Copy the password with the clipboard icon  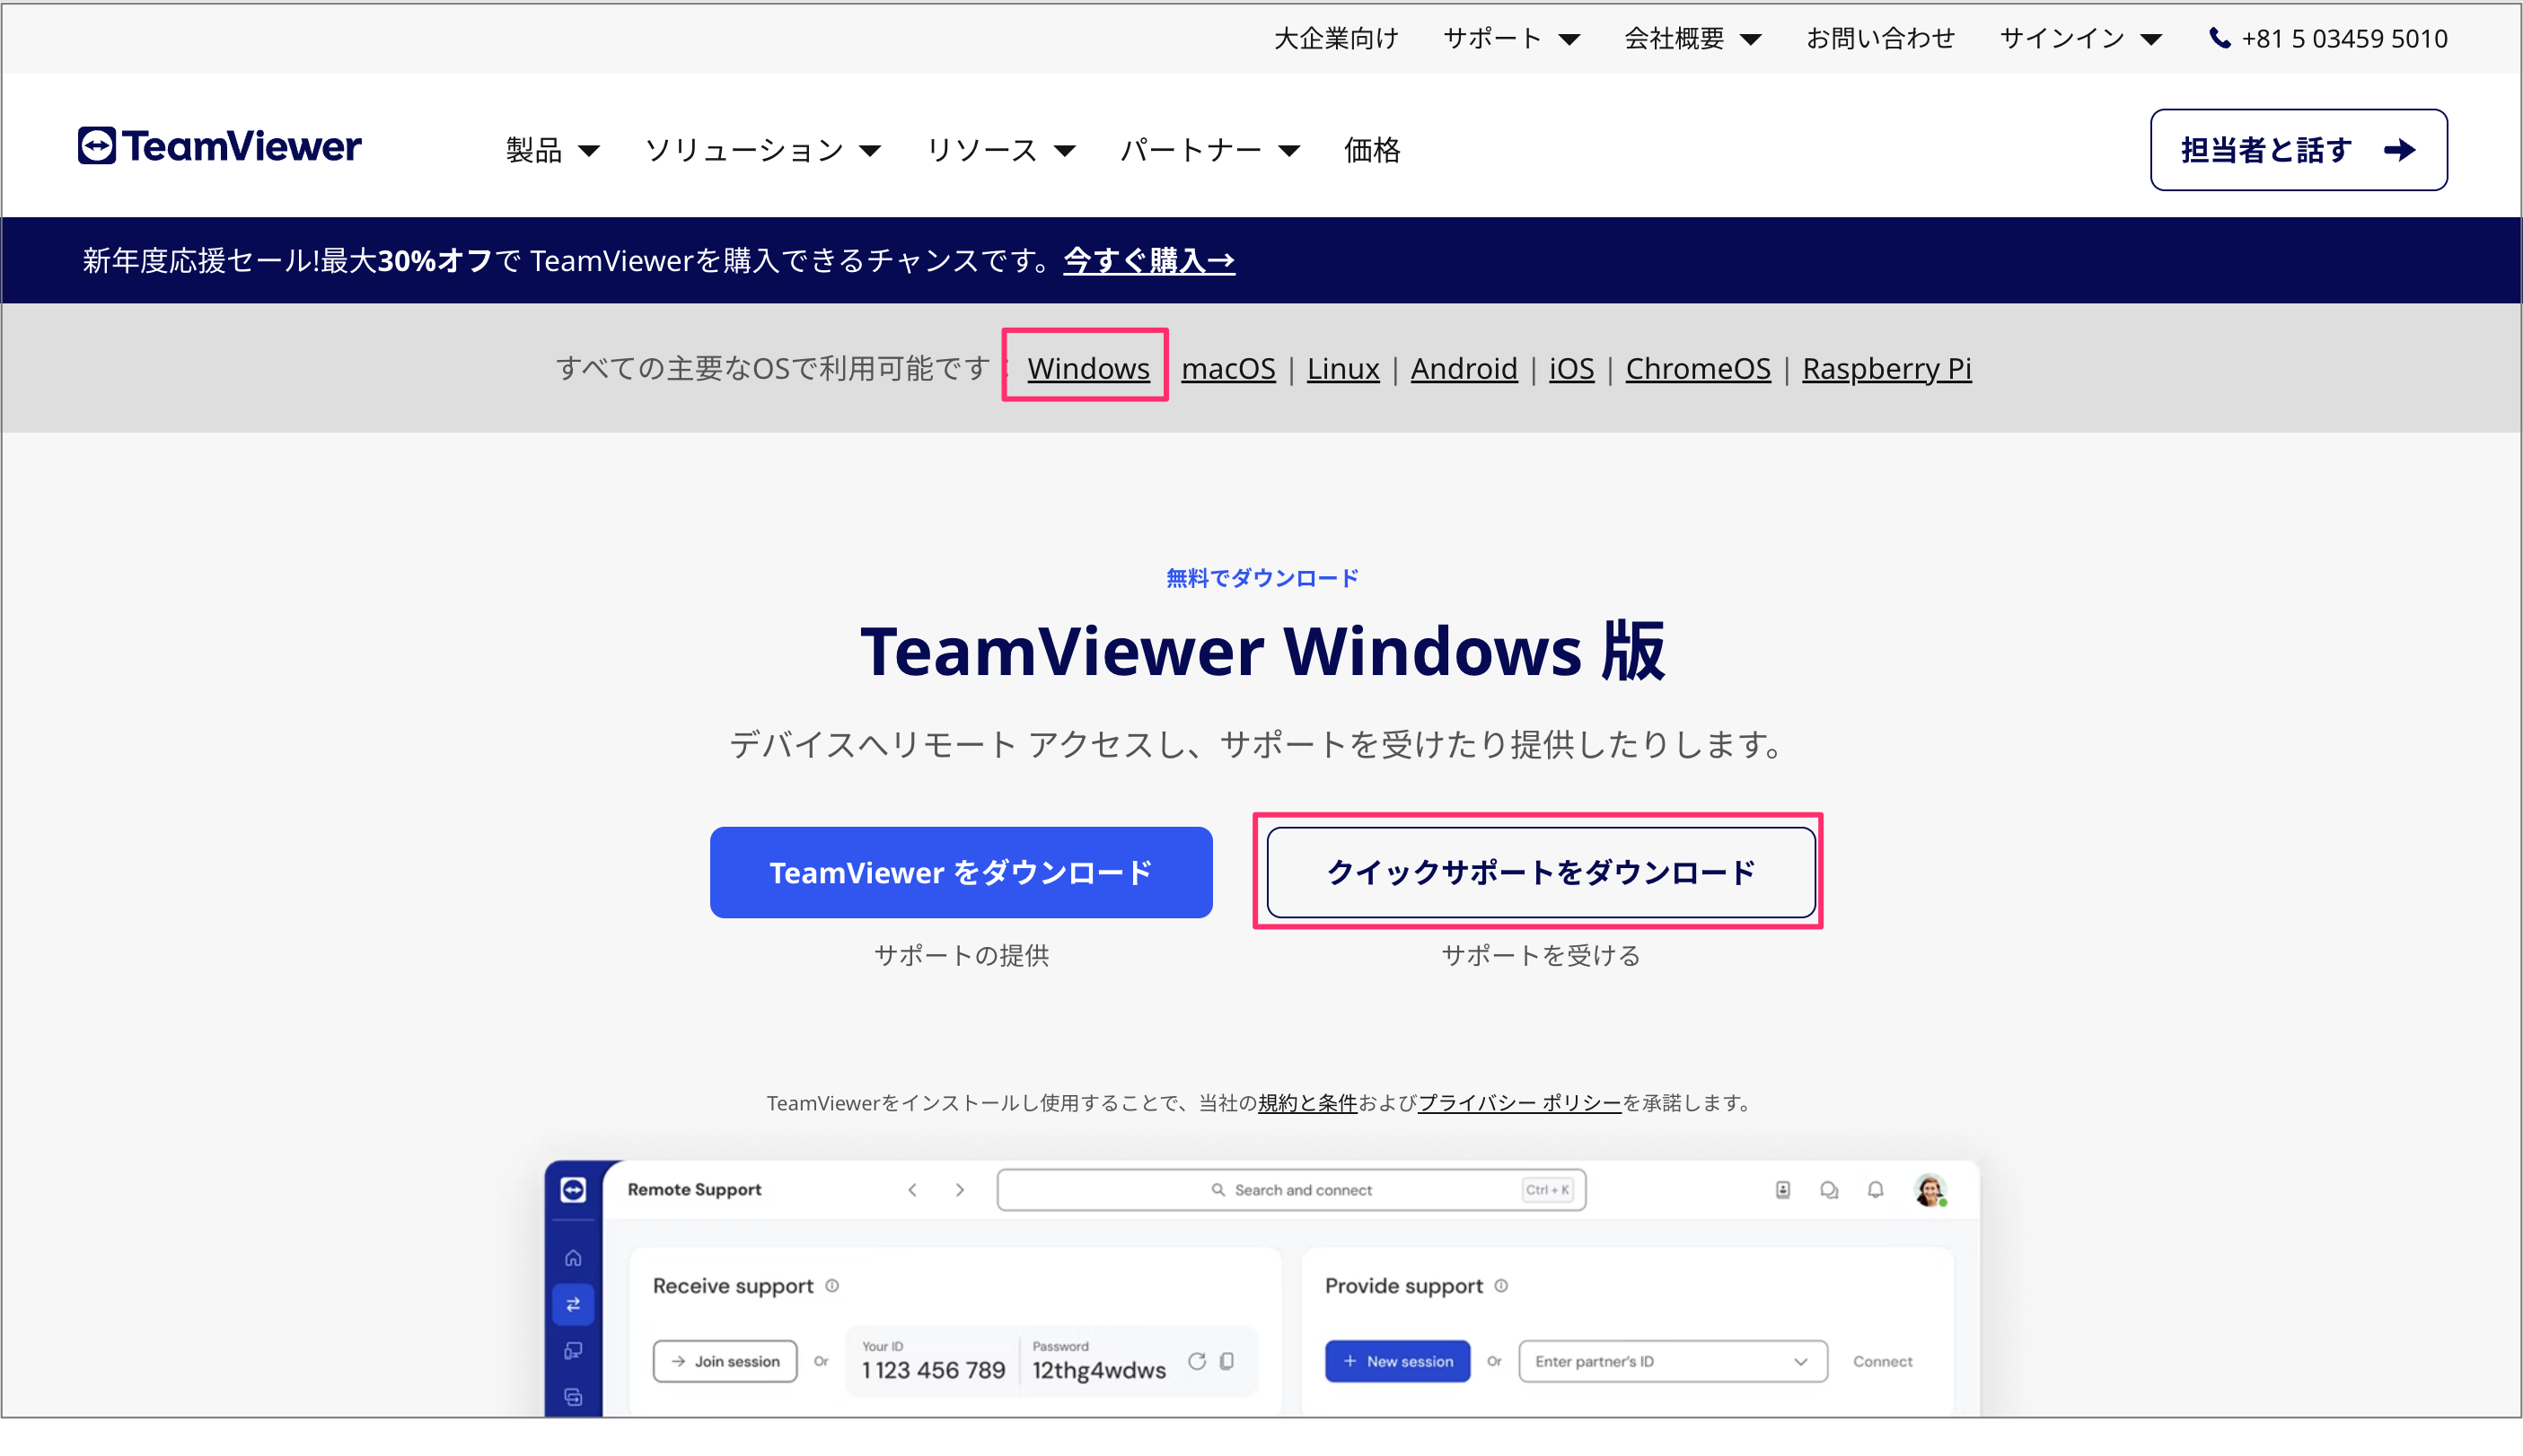point(1228,1361)
